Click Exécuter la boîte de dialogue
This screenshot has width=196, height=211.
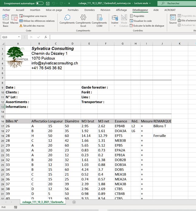pos(147,26)
